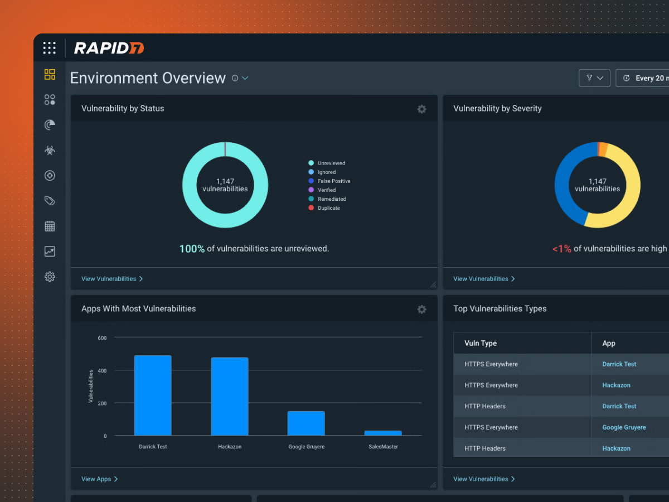
Task: Select the target-shaped Scan Engines icon
Action: pyautogui.click(x=50, y=175)
